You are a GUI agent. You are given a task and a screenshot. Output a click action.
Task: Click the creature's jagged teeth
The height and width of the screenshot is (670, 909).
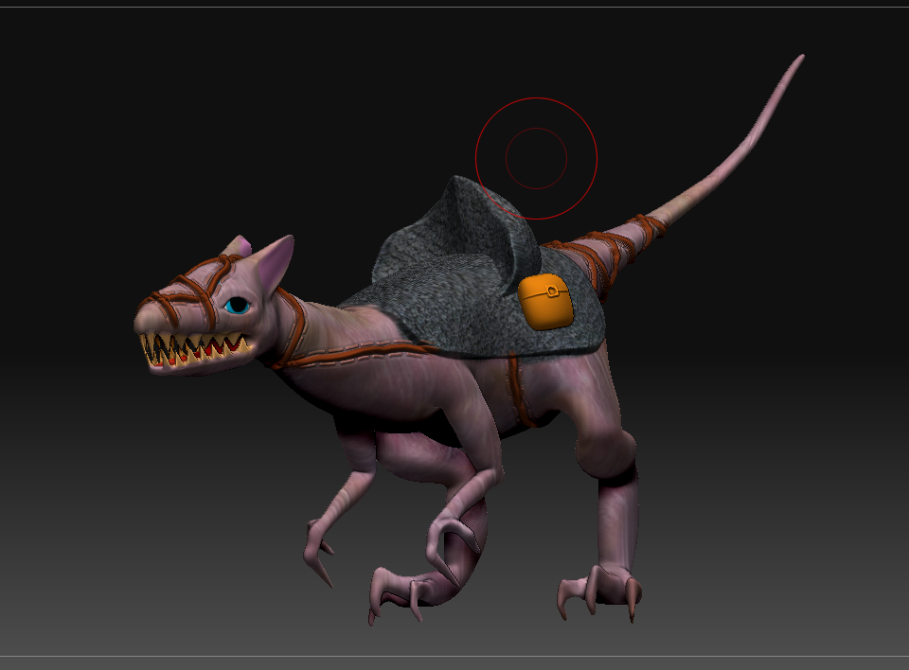[195, 349]
